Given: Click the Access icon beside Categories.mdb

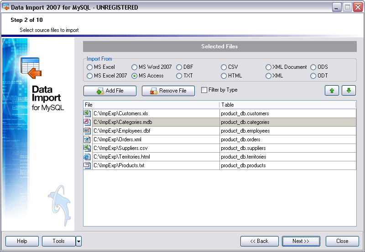Looking at the screenshot, I should tap(87, 122).
